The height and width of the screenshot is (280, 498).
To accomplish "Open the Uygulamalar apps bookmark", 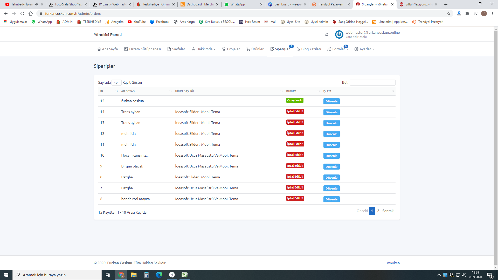I will click(x=16, y=22).
